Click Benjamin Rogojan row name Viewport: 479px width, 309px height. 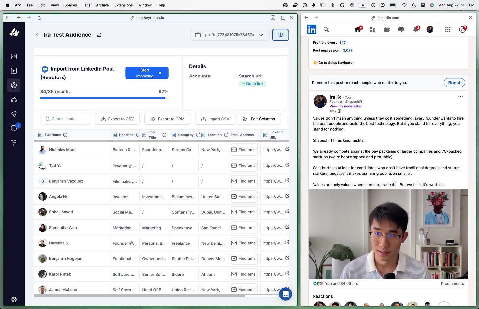(65, 258)
